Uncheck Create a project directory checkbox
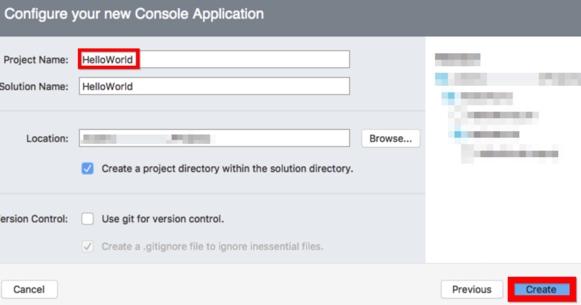This screenshot has height=305, width=581. tap(87, 169)
